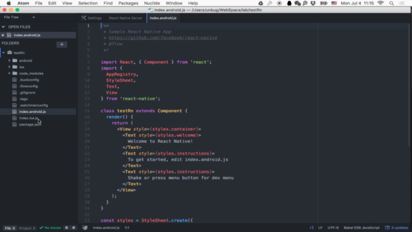Open the Edit menu
This screenshot has width=412, height=232.
coord(52,3)
